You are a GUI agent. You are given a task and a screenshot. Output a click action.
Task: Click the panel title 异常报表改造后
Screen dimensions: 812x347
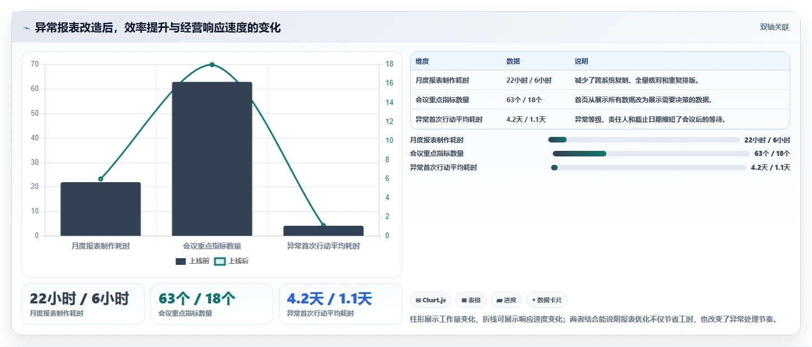[x=158, y=27]
